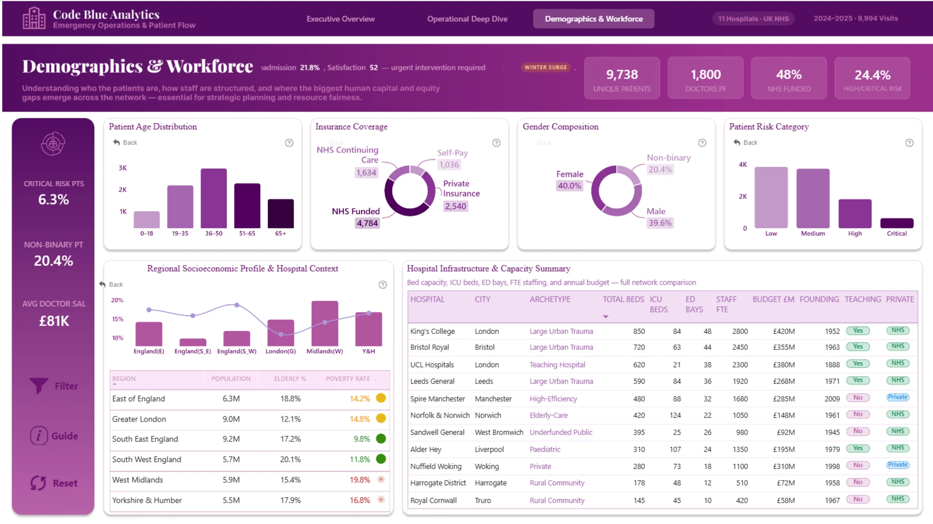Open the Guide info icon
Image resolution: width=933 pixels, height=524 pixels.
coord(39,436)
